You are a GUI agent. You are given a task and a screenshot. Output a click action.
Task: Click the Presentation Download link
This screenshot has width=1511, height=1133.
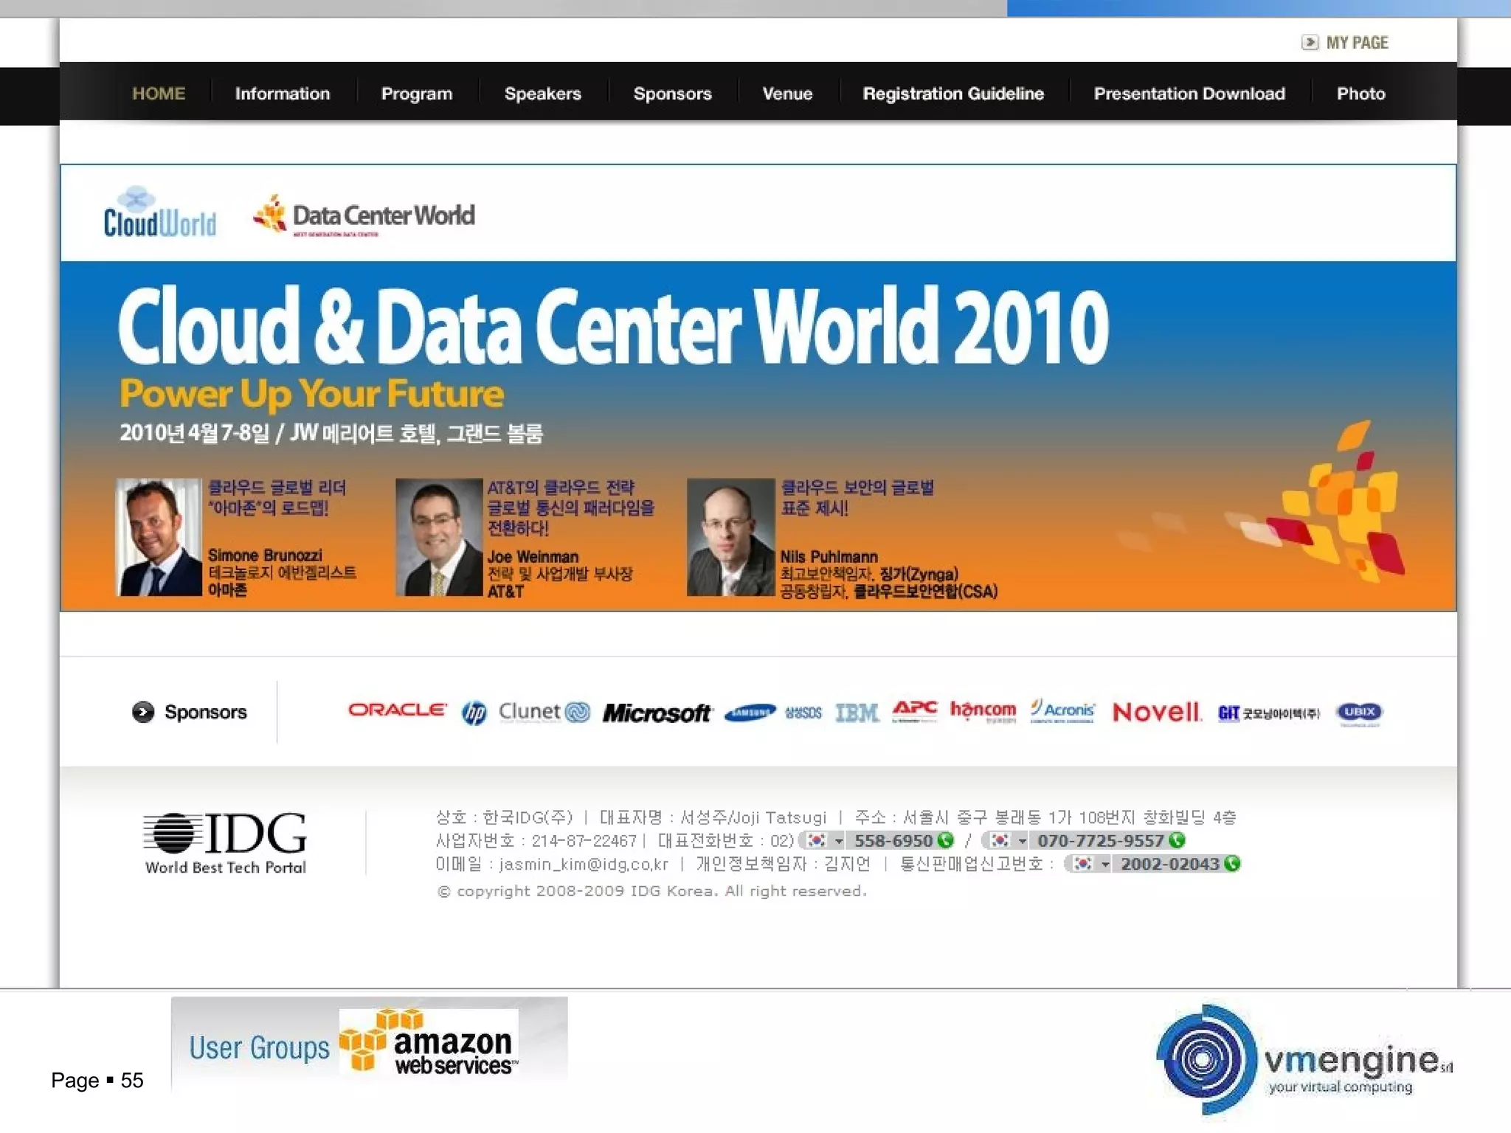click(x=1189, y=94)
